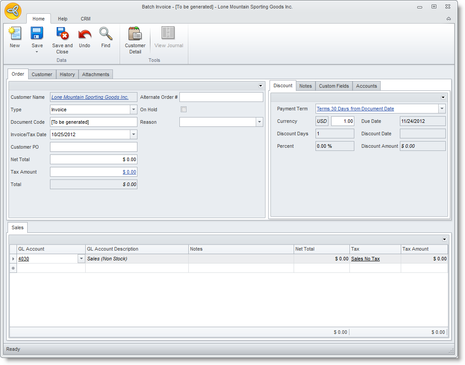Click the Lone Mountain Sporting Goods Inc. link

pos(90,97)
